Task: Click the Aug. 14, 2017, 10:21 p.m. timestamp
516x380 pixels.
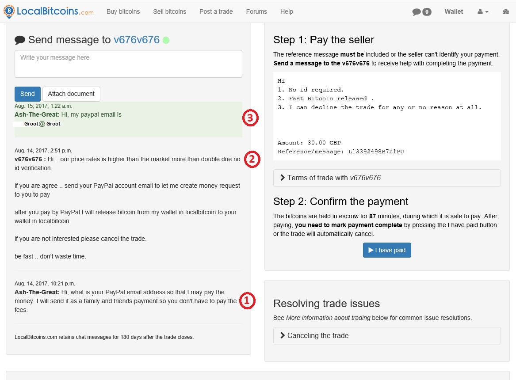Action: point(45,283)
